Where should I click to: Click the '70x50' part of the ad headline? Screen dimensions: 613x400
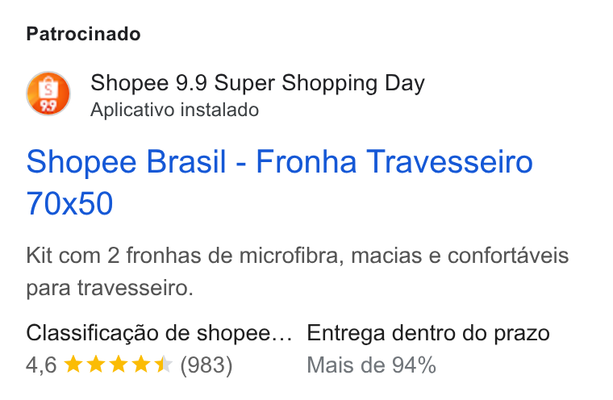pos(69,203)
